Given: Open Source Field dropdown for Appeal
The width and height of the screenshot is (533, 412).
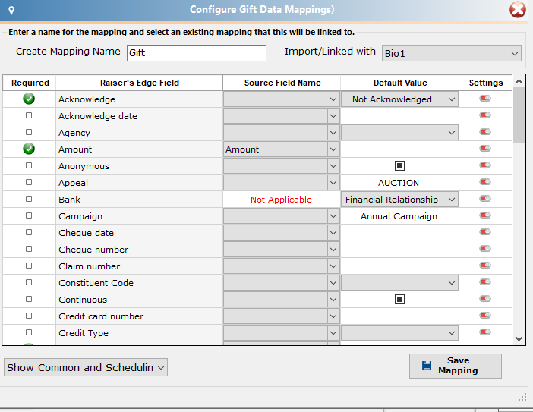Looking at the screenshot, I should coord(282,183).
